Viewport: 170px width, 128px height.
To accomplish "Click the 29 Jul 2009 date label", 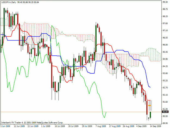I will tap(87, 126).
